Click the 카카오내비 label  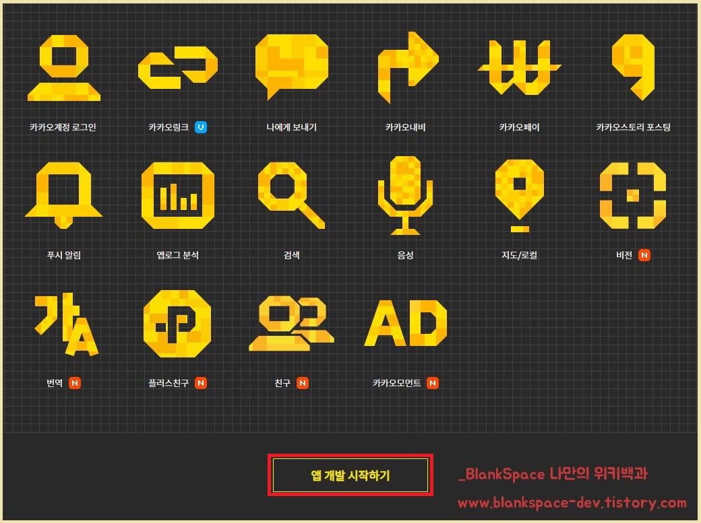click(x=406, y=127)
